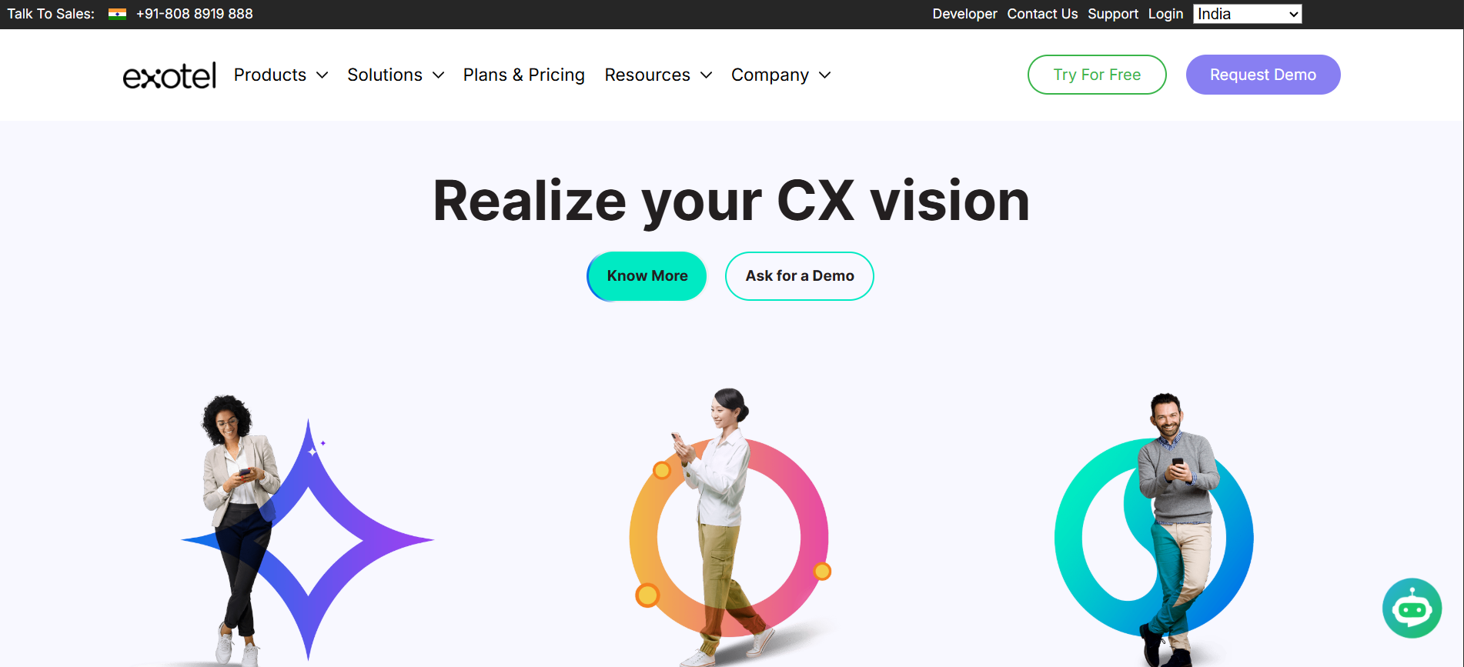Click the Login link

(1165, 14)
